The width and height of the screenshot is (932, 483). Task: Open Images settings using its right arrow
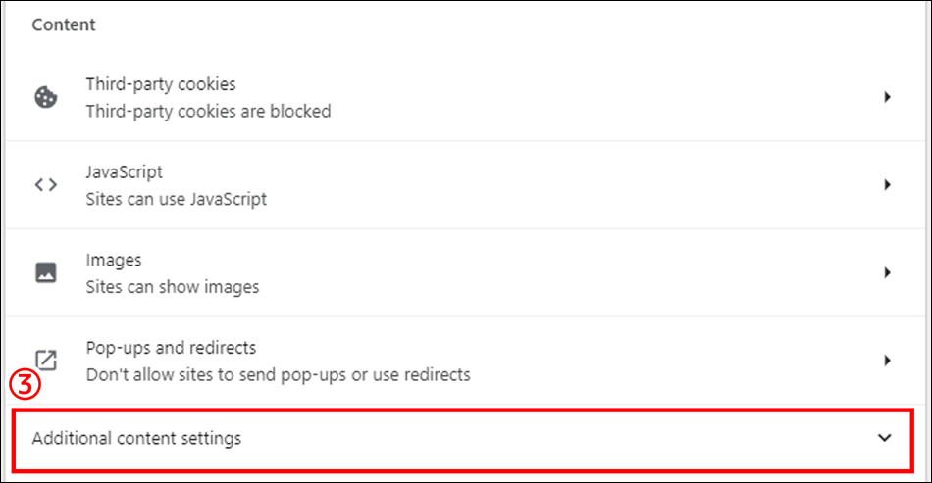point(887,272)
